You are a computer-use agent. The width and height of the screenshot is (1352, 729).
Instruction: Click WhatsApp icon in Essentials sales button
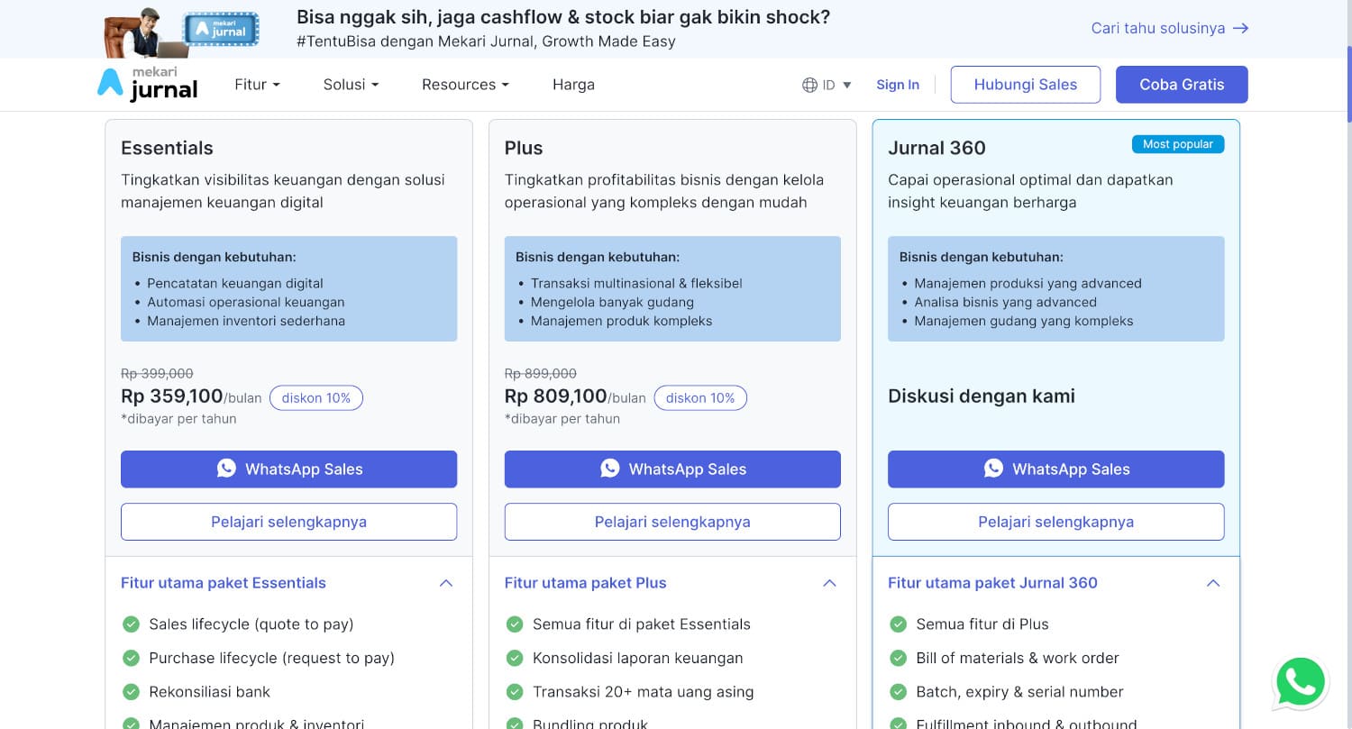(226, 469)
